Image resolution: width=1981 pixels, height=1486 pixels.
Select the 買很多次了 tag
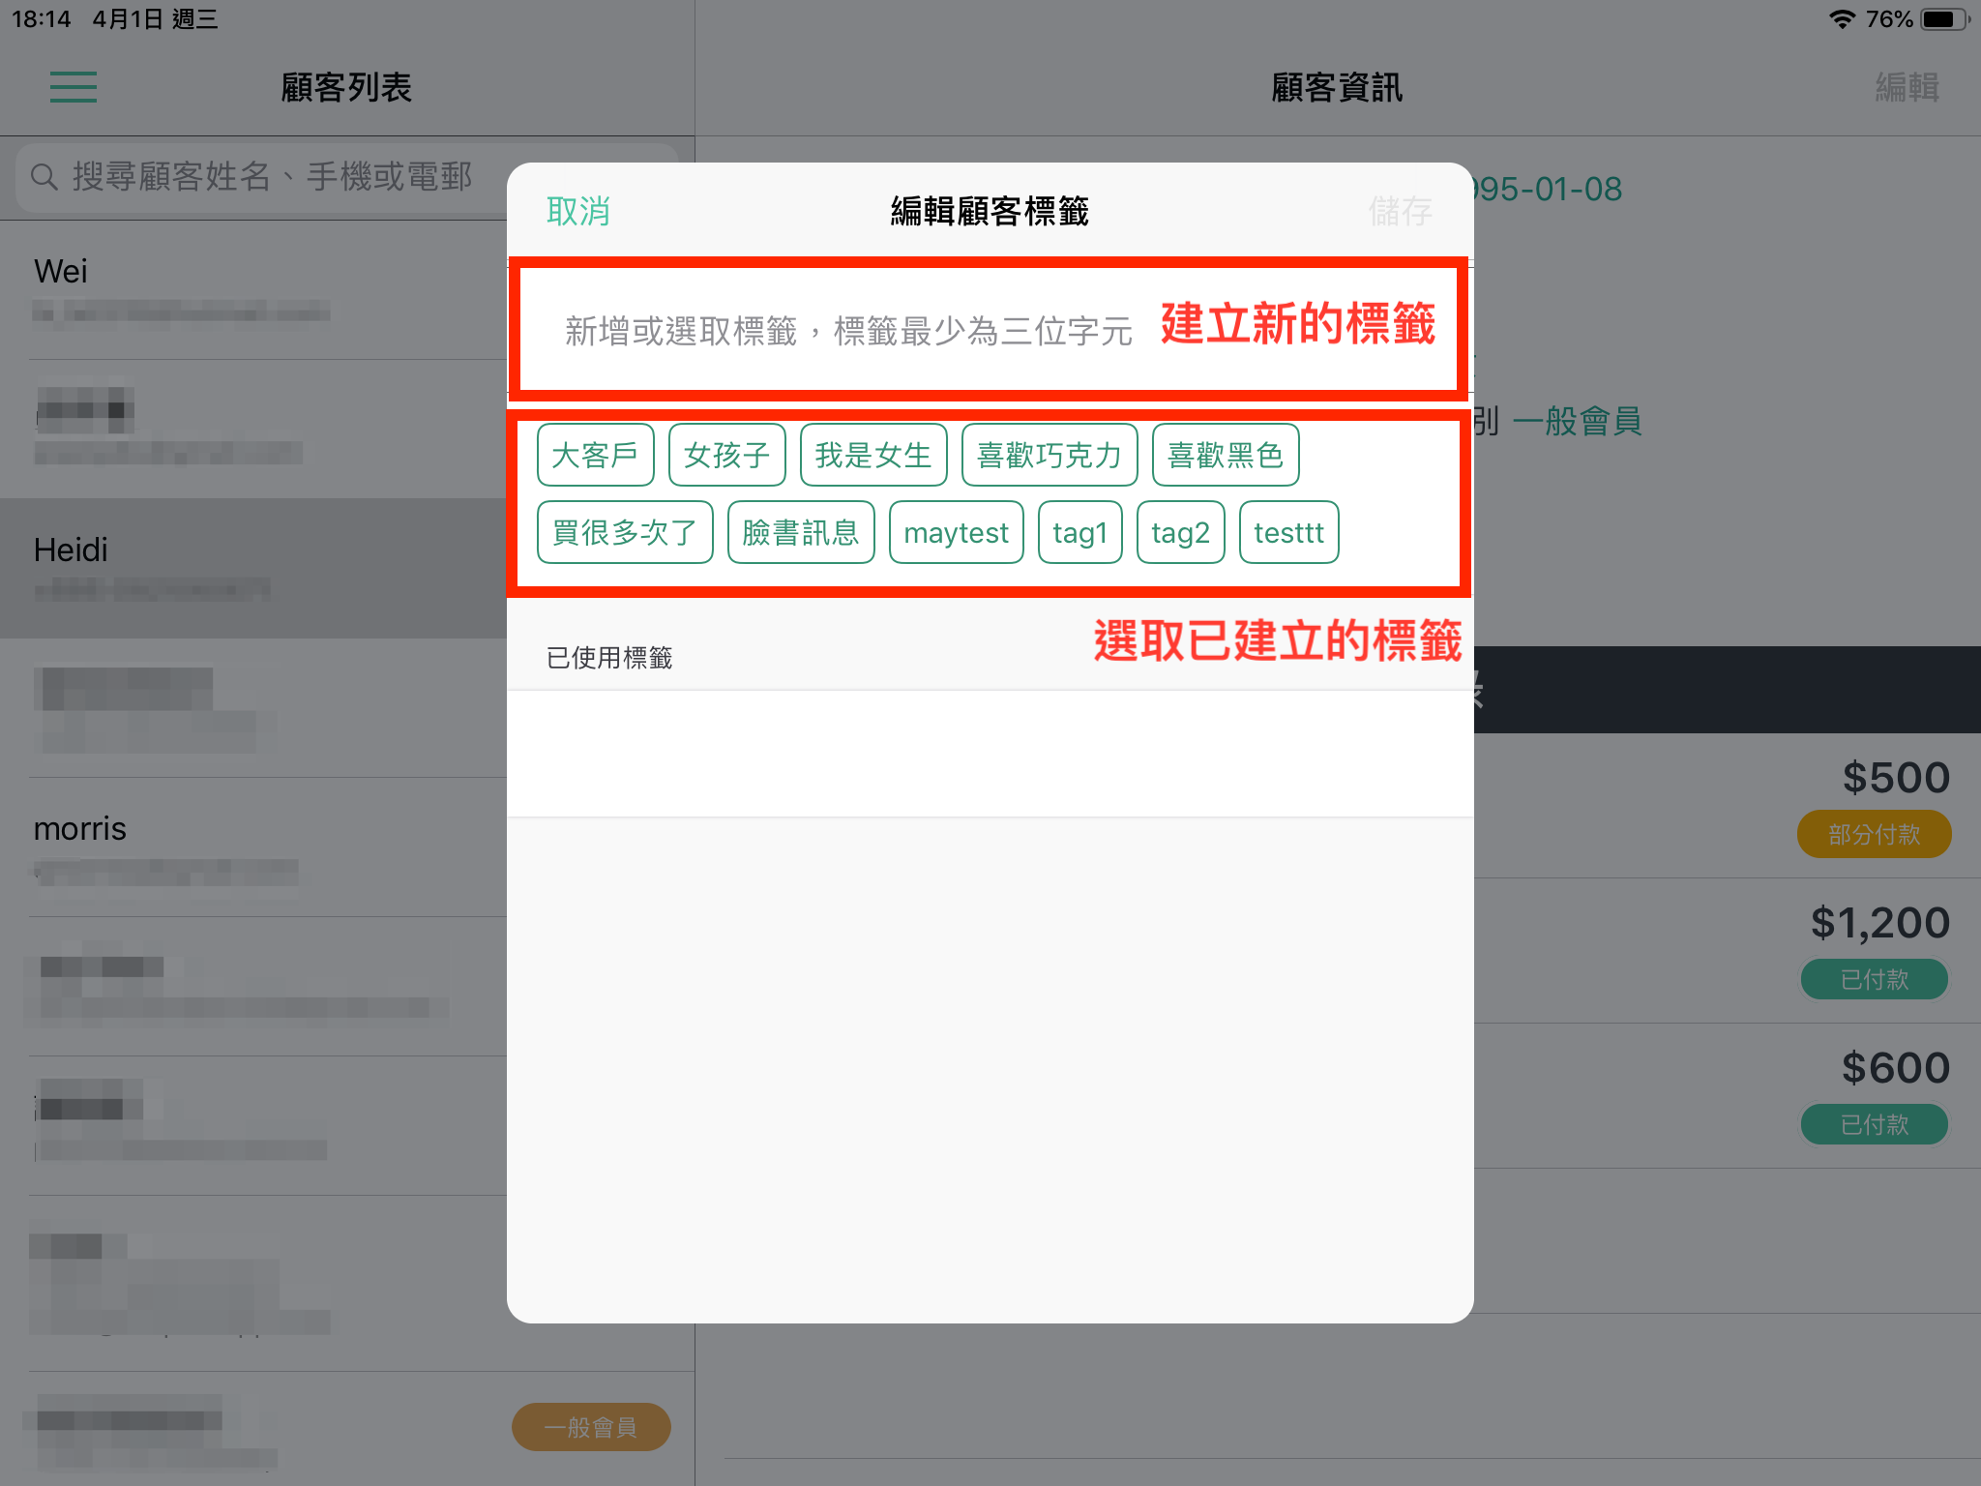(625, 532)
